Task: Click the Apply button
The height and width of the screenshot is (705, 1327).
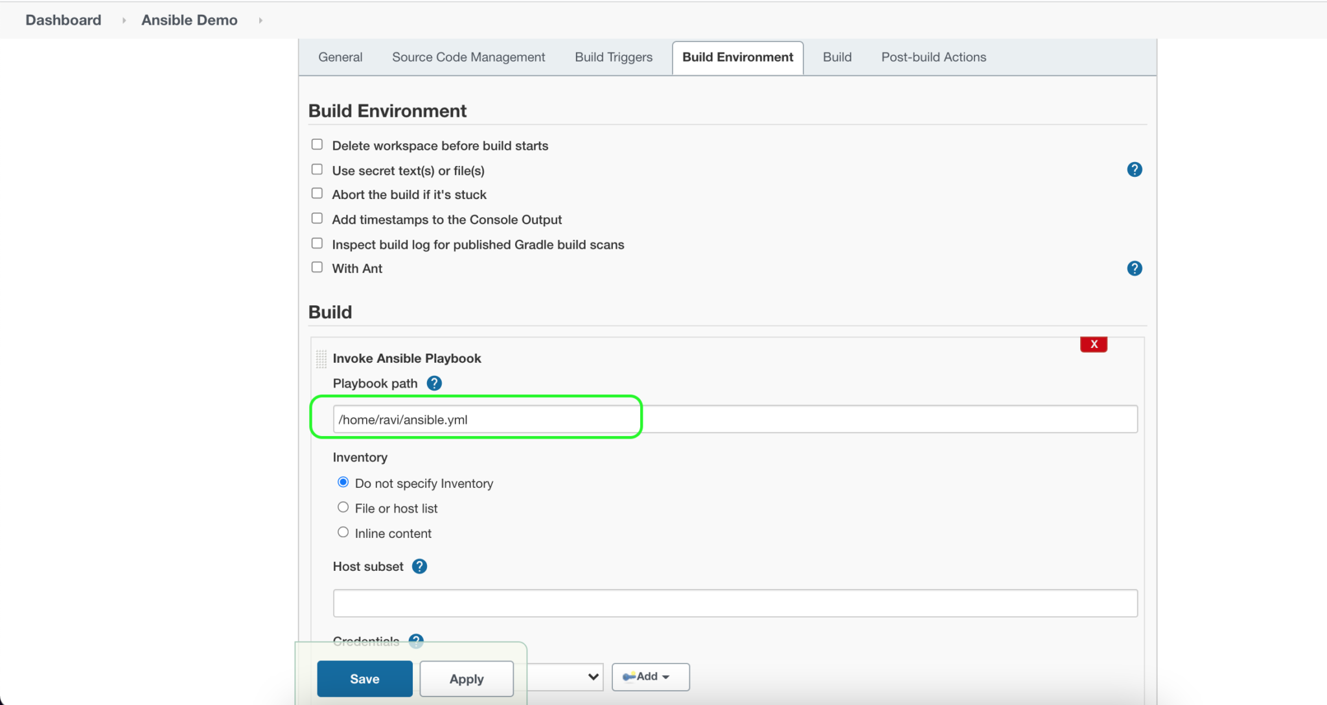Action: click(466, 678)
